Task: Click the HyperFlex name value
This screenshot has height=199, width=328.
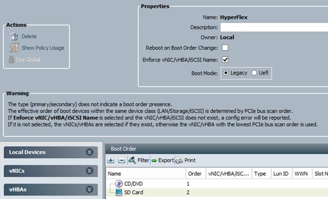Action: pos(234,18)
